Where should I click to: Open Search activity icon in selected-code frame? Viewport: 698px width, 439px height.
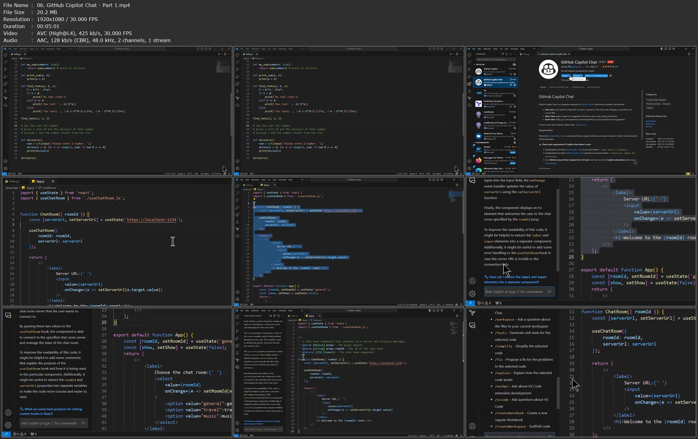coord(237,193)
